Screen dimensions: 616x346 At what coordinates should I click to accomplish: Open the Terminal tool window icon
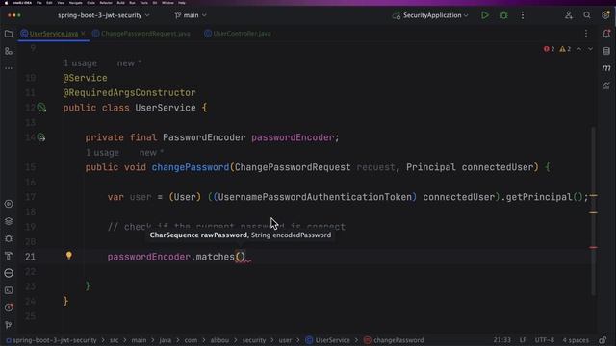coord(9,290)
